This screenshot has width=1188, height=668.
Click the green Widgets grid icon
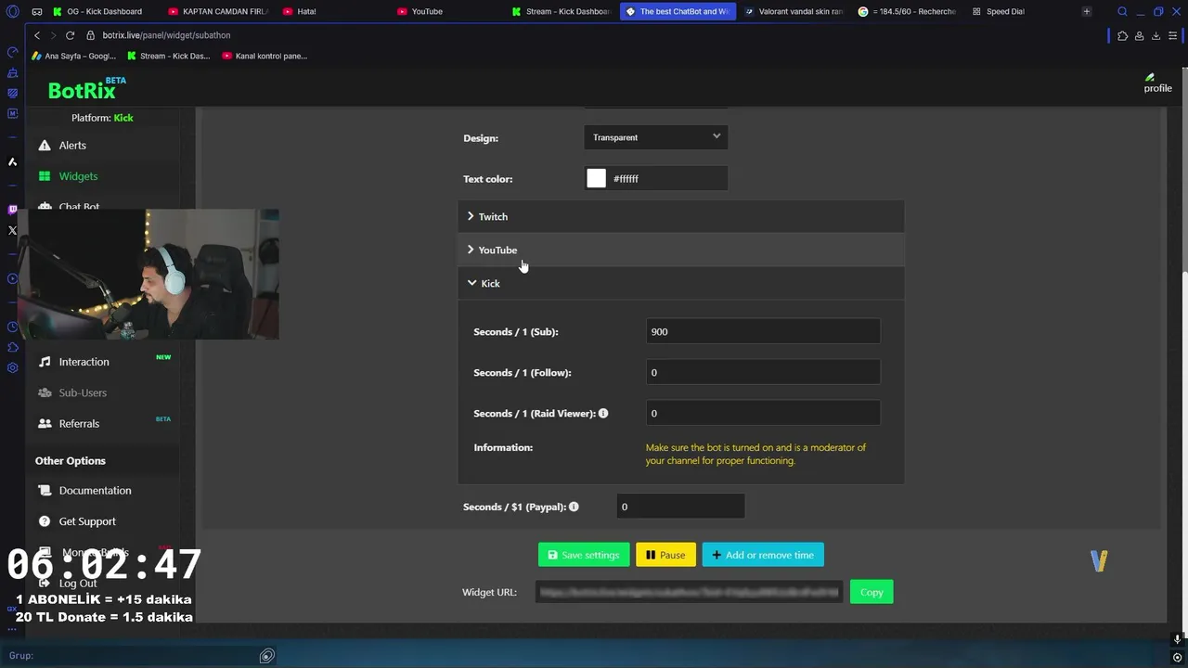(45, 176)
